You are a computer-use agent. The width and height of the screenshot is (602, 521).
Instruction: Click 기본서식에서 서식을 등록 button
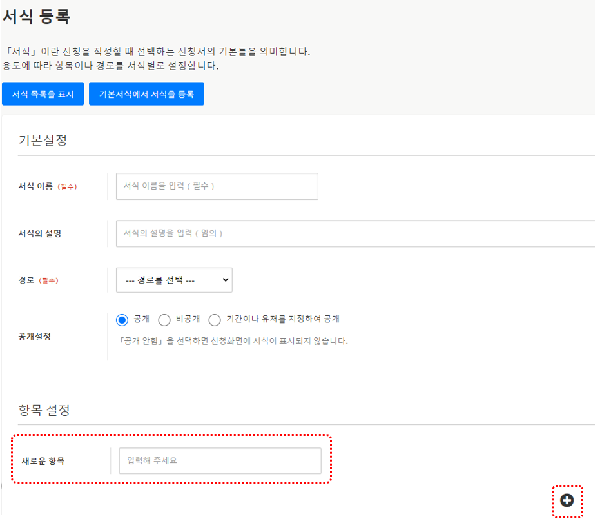[x=146, y=94]
